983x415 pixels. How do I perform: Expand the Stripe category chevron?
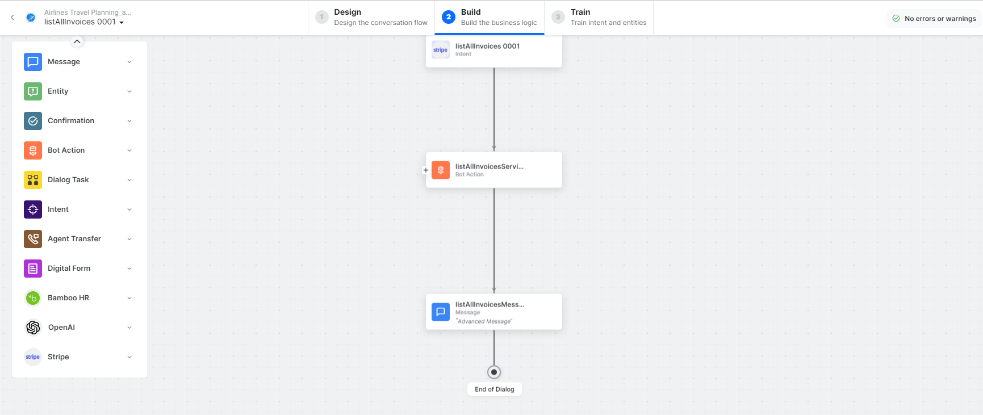pyautogui.click(x=129, y=357)
